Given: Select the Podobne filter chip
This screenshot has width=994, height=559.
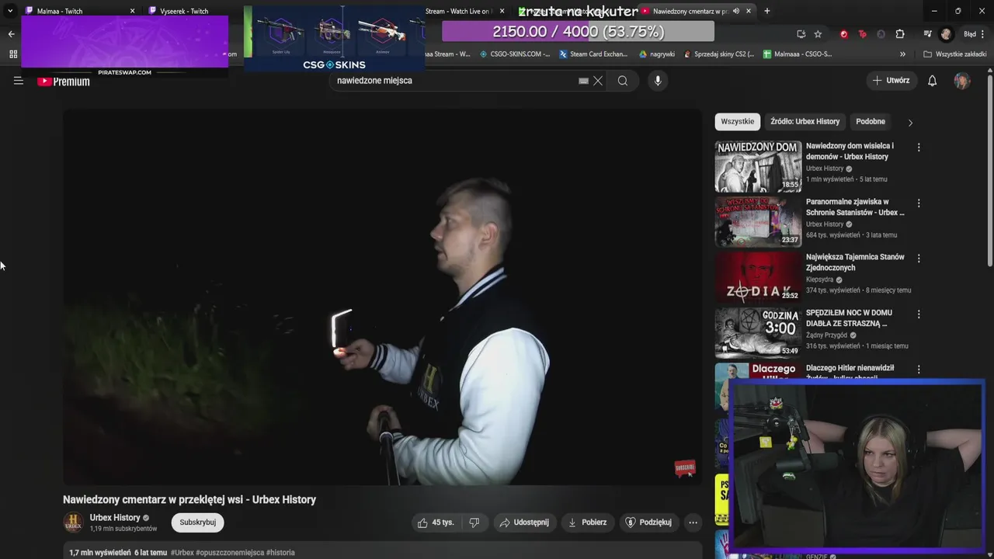Looking at the screenshot, I should click(871, 122).
